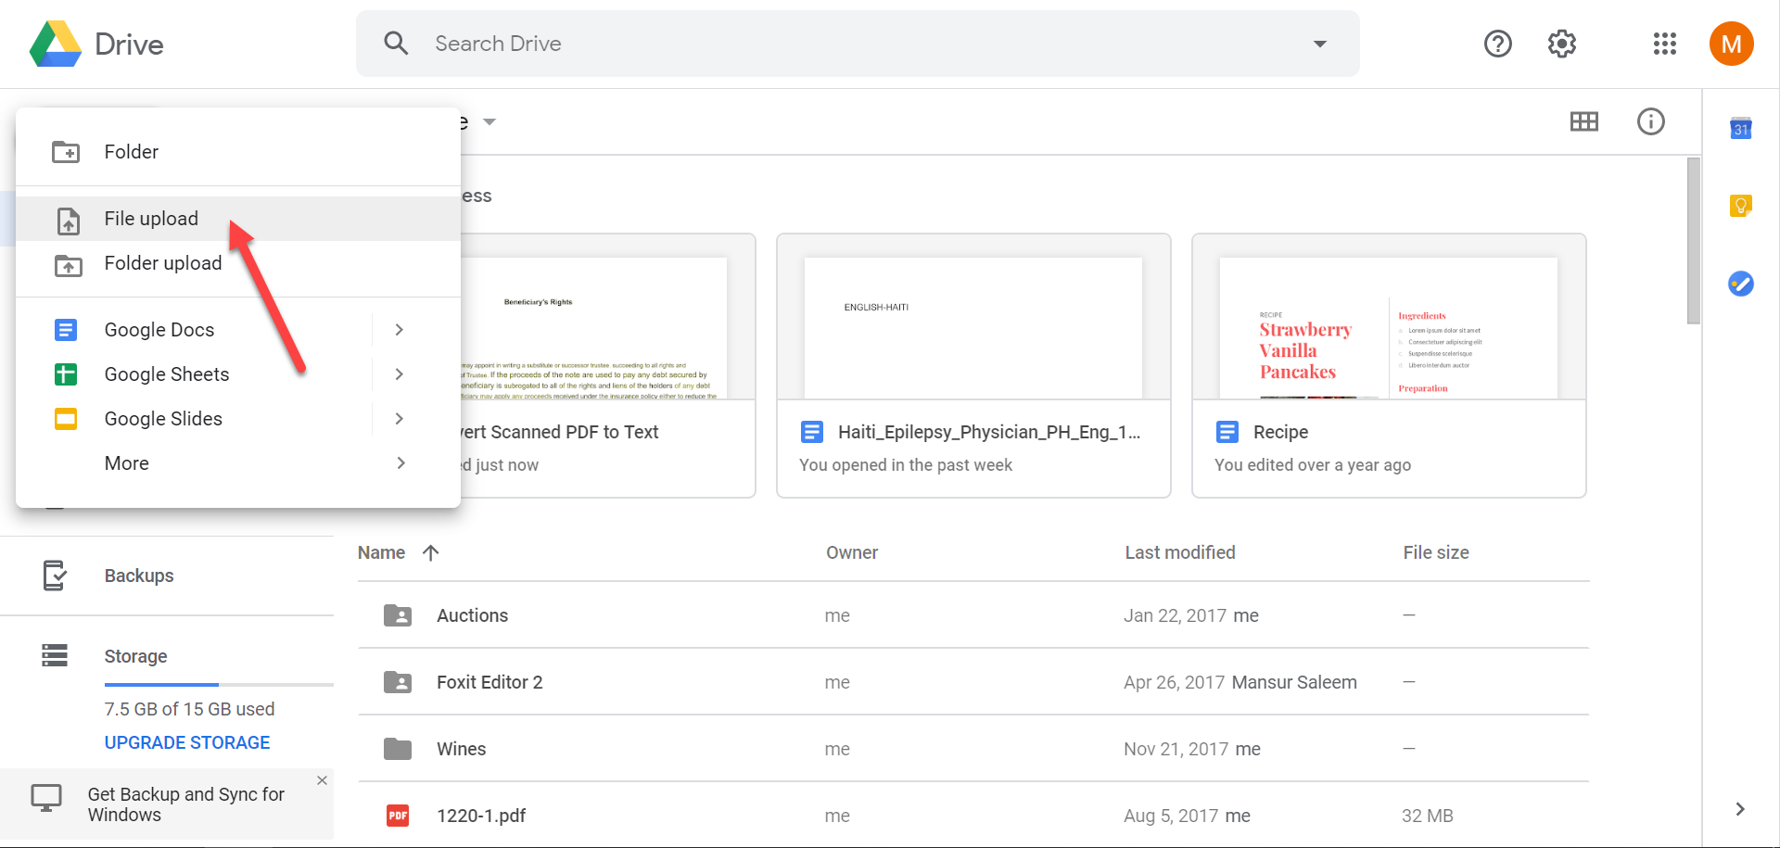Select Google Sheets menu entry
The width and height of the screenshot is (1780, 848).
tap(238, 374)
